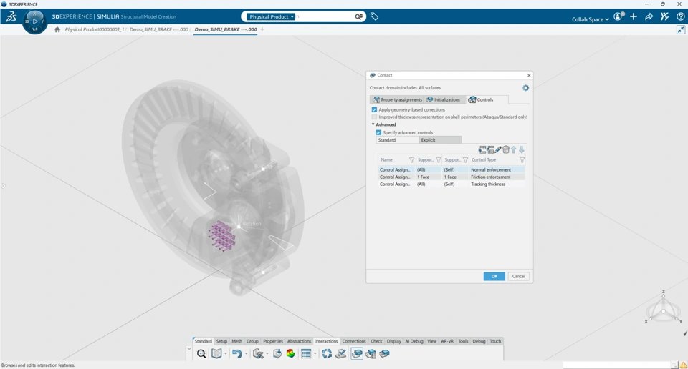Switch to Demo_SIMU_BRAKE first document tab
This screenshot has height=369, width=688.
[x=159, y=30]
